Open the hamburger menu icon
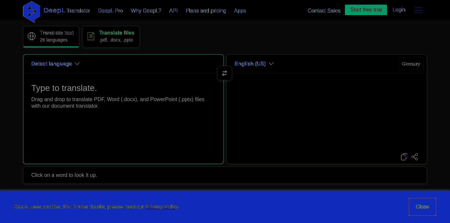450x223 pixels. 419,10
